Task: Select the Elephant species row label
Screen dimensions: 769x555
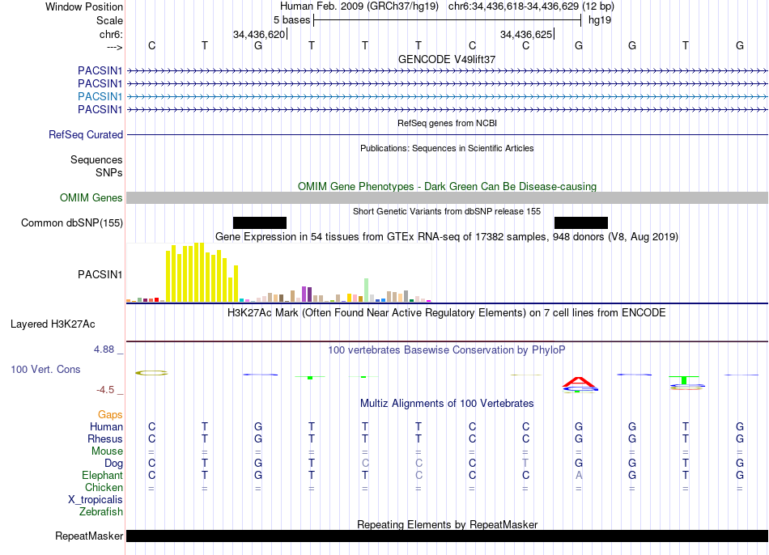Action: pos(102,475)
